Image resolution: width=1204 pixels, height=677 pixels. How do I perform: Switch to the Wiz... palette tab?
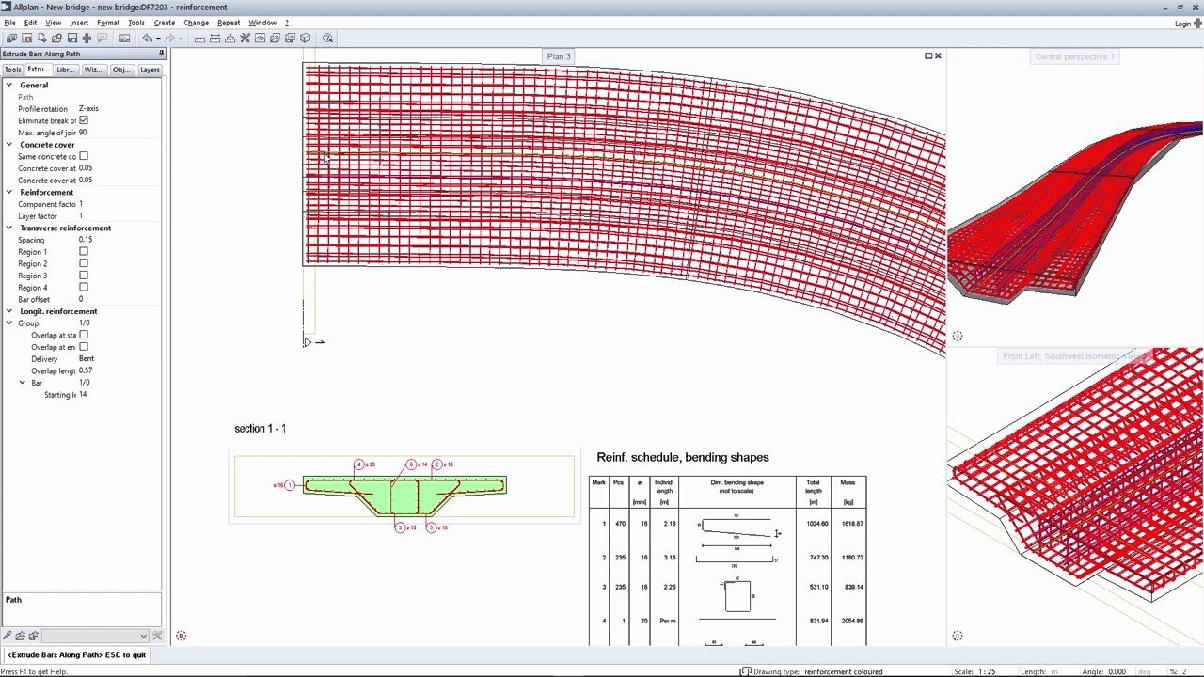pos(93,70)
